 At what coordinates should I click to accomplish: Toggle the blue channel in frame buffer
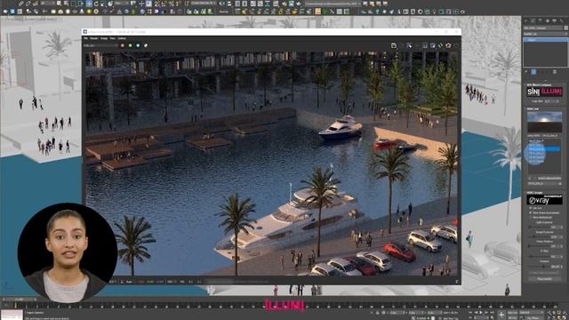[x=138, y=45]
